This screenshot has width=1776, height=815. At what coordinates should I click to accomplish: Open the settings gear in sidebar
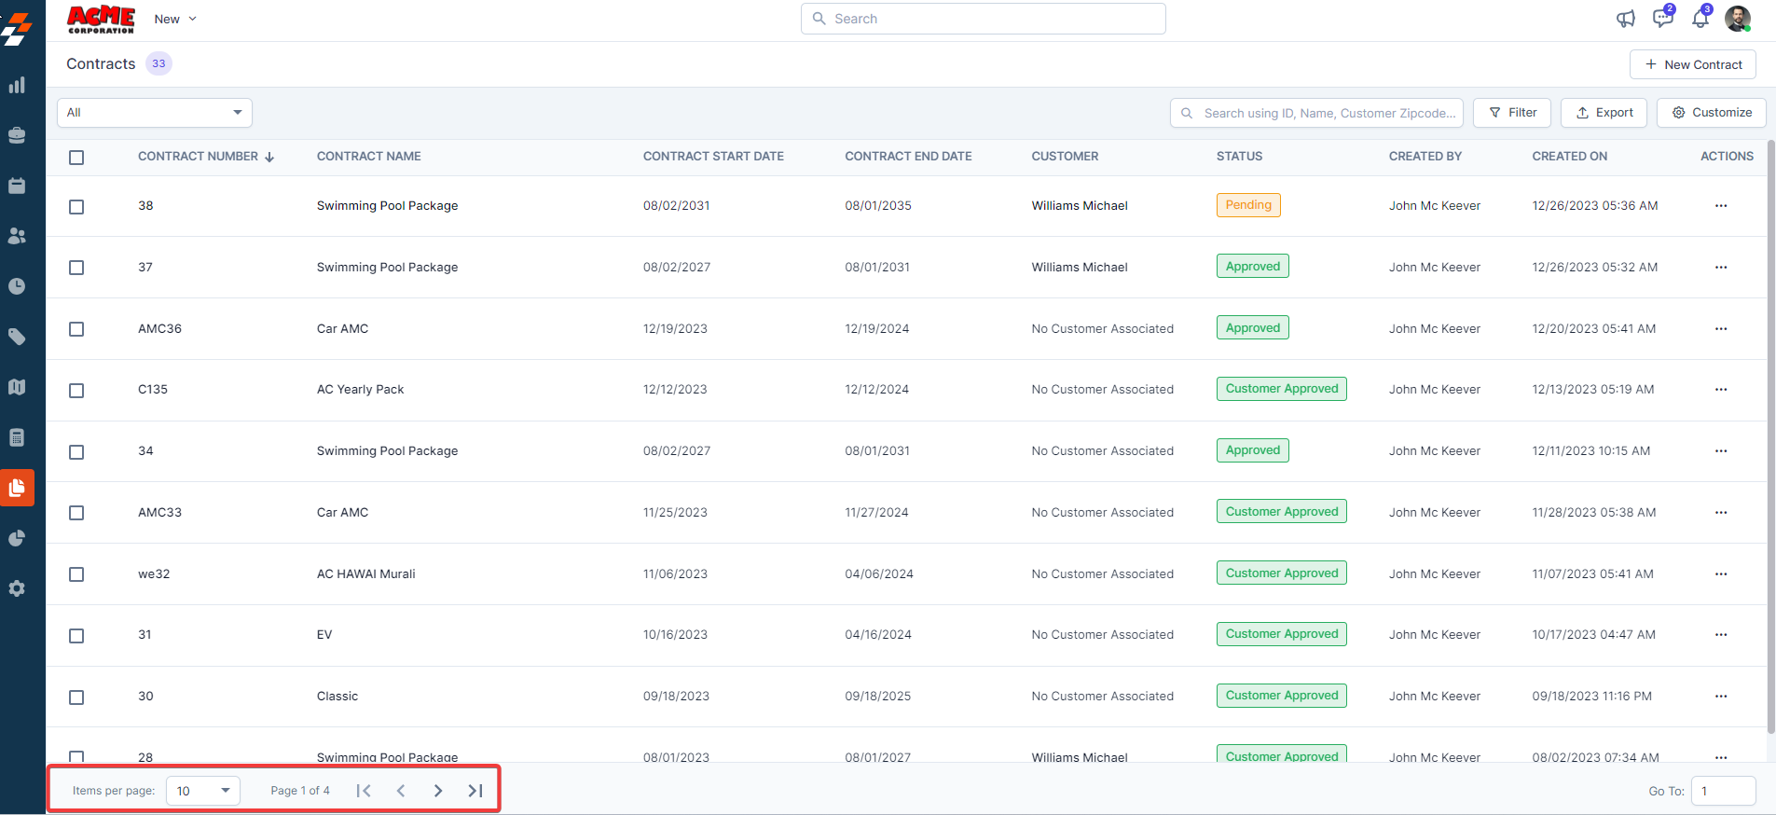tap(17, 588)
